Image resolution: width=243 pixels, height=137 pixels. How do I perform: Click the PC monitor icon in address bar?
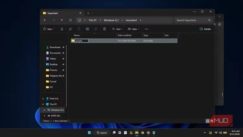tap(79, 20)
